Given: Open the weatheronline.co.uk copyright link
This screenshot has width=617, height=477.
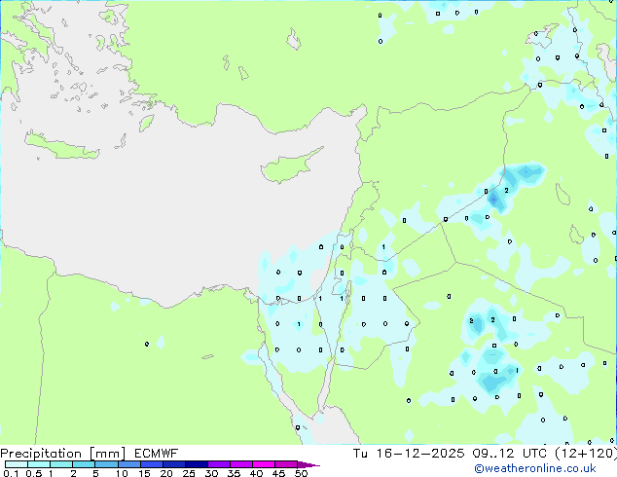Looking at the screenshot, I should pyautogui.click(x=535, y=469).
